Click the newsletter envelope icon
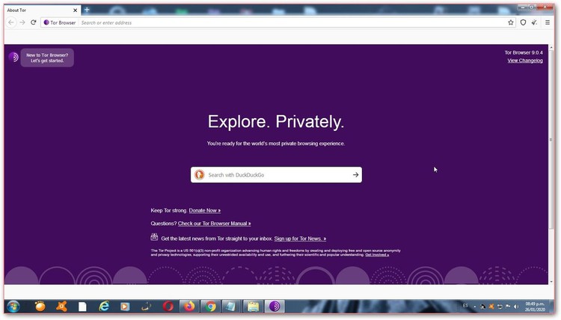561x320 pixels. click(x=154, y=237)
